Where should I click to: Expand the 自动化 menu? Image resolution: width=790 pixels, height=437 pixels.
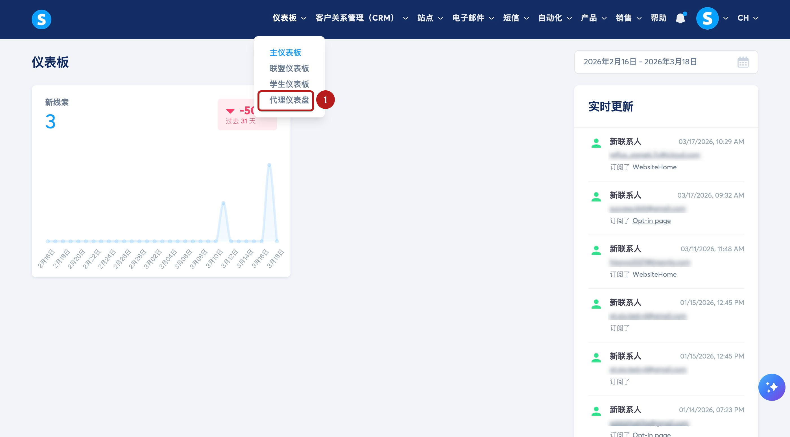(x=555, y=18)
